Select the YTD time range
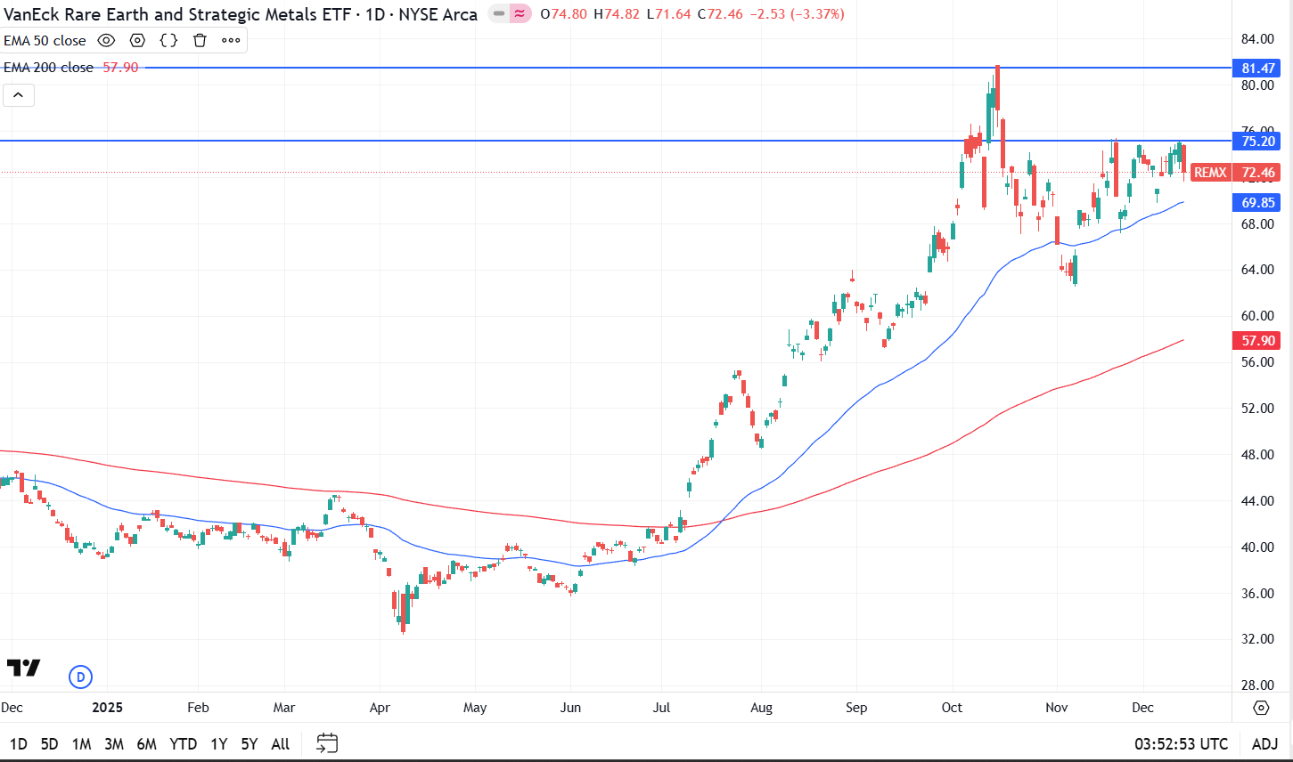The width and height of the screenshot is (1293, 762). (183, 743)
